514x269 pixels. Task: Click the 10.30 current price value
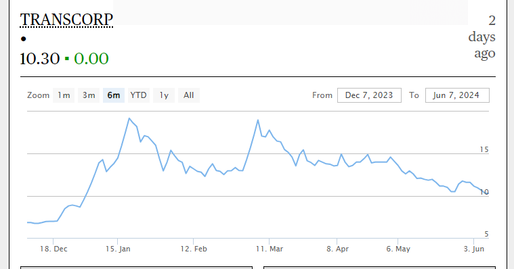tap(40, 59)
